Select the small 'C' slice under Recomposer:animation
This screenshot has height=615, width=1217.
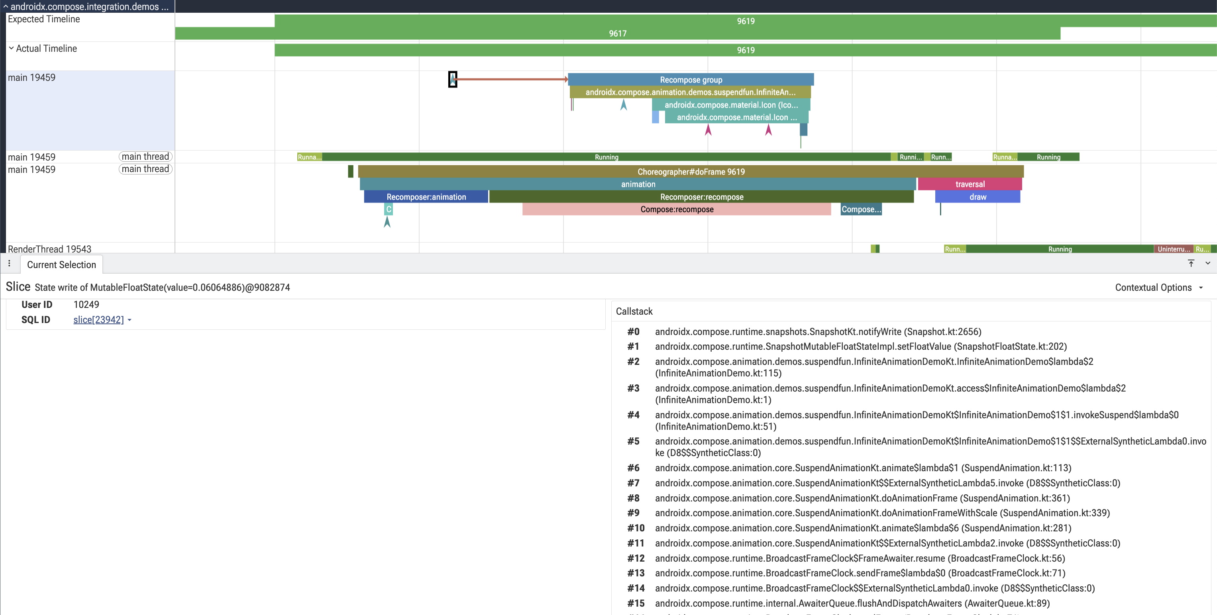pos(389,209)
